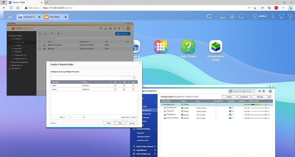Viewport: 295px width, 157px height.
Task: Click File Station refresh icon
Action: point(115,28)
